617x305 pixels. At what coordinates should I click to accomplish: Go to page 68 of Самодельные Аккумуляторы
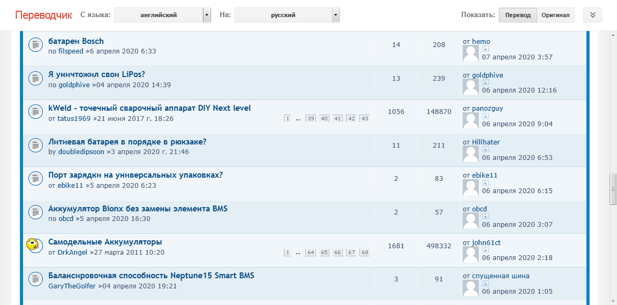click(x=365, y=253)
